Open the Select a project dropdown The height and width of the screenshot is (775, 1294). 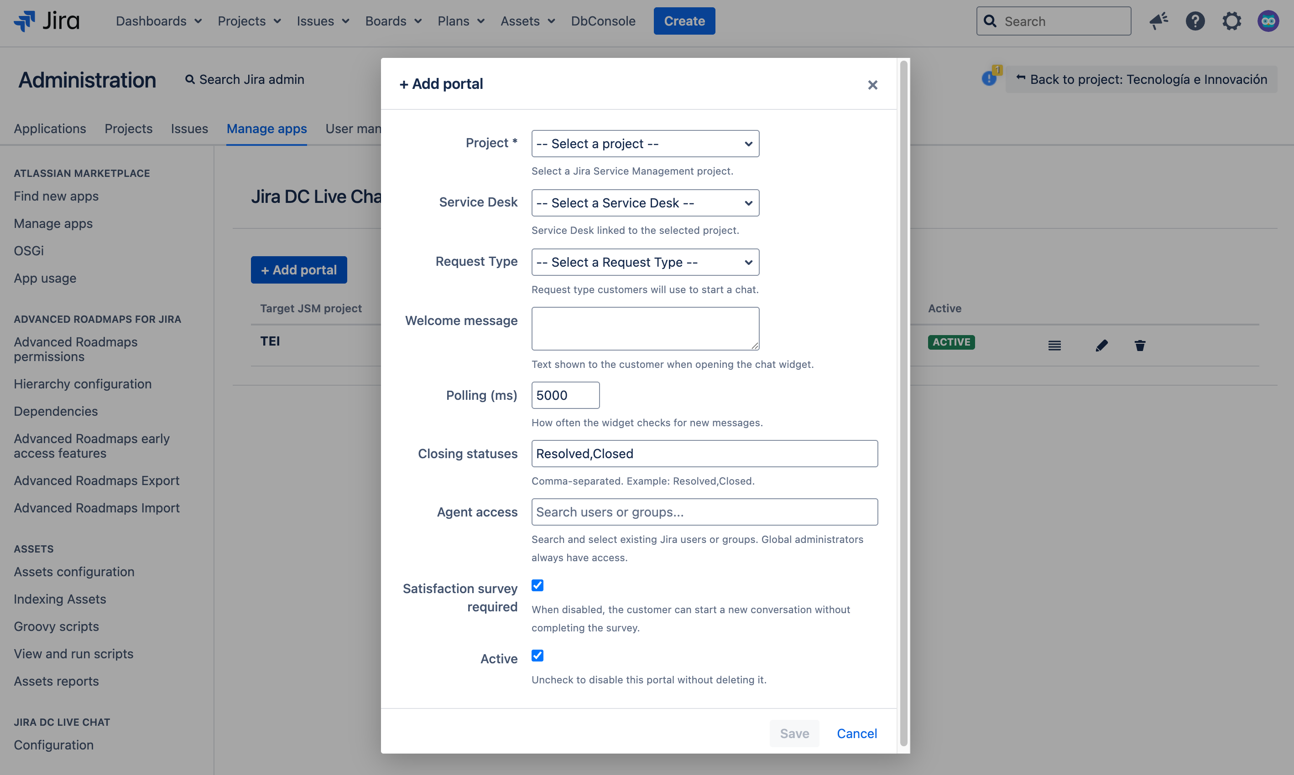645,144
